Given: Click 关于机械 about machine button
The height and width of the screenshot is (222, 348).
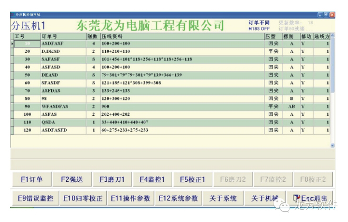Looking at the screenshot, I should tap(265, 198).
